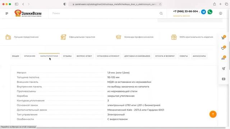This screenshot has height=129, width=230.
Task: Click the value 1,9 мм. (или 1,5мм)
Action: pyautogui.click(x=118, y=72)
